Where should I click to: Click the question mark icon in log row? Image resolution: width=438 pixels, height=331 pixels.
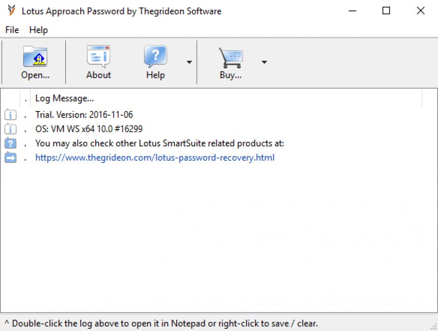point(10,143)
